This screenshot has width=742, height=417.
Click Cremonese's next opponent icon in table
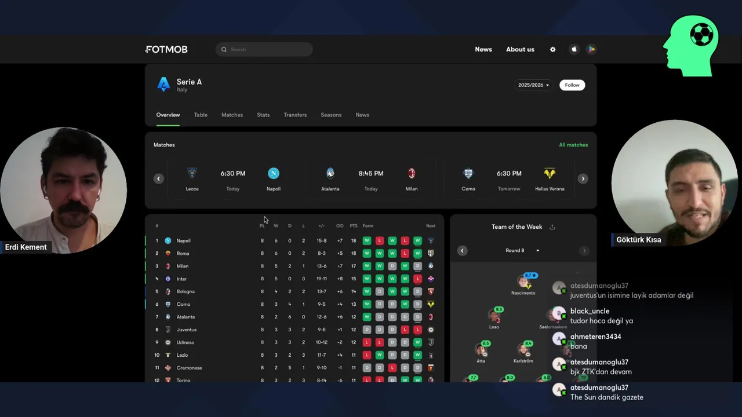(x=431, y=368)
